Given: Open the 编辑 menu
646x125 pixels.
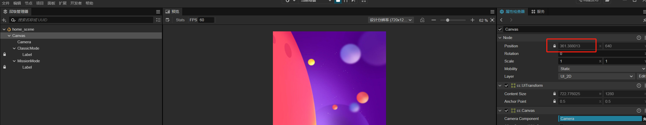Looking at the screenshot, I should point(17,3).
